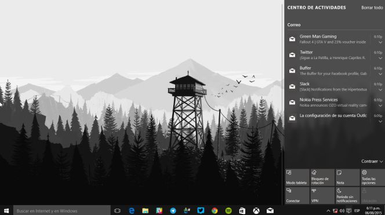
Task: Expand the Slack notification chevron
Action: point(380,90)
